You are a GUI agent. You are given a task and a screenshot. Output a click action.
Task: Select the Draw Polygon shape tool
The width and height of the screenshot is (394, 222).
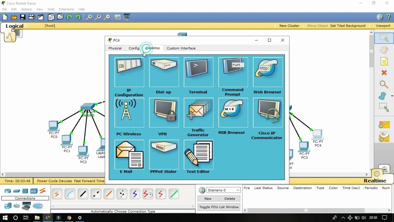pyautogui.click(x=383, y=96)
